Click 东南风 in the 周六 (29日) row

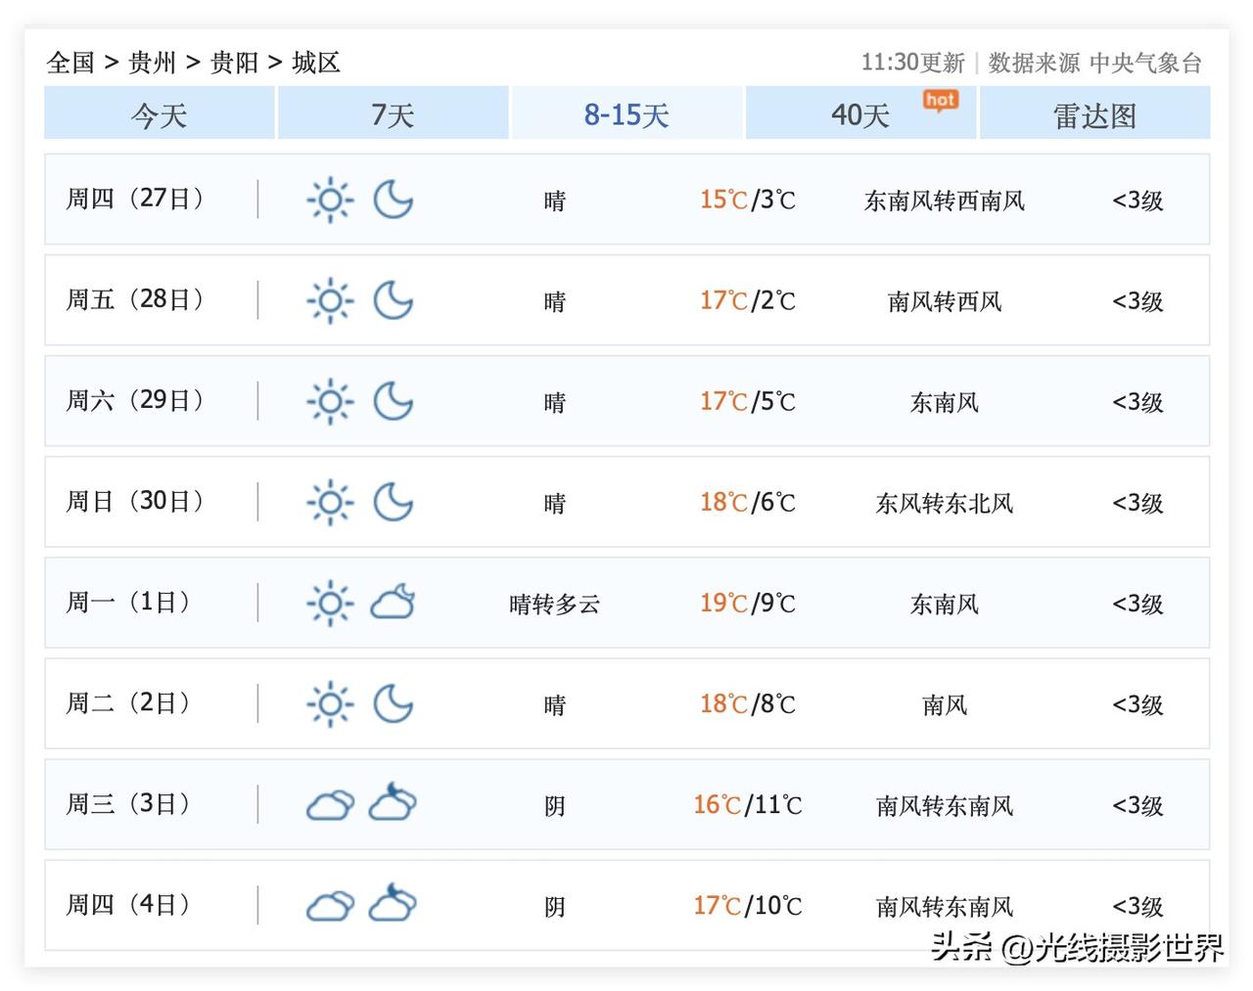[945, 402]
